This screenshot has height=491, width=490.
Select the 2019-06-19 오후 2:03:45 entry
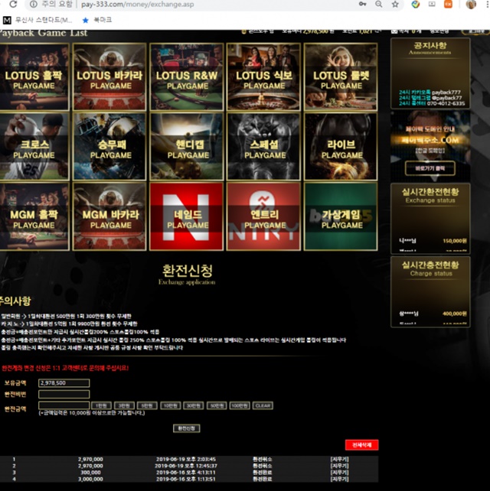(x=186, y=459)
